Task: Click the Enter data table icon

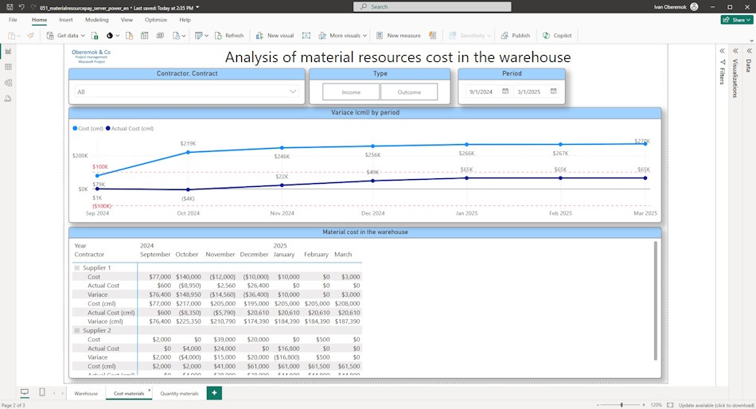Action: (x=144, y=36)
